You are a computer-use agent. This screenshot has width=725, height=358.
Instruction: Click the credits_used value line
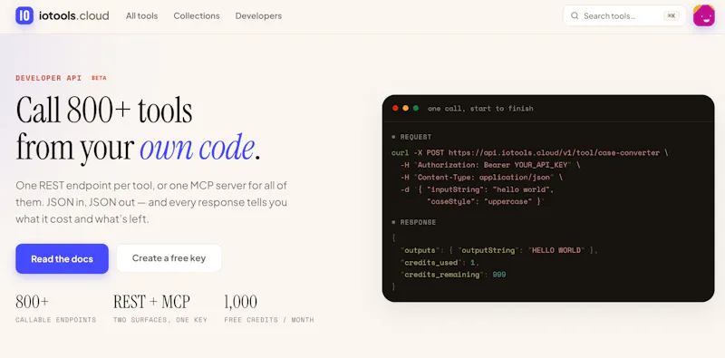coord(440,263)
